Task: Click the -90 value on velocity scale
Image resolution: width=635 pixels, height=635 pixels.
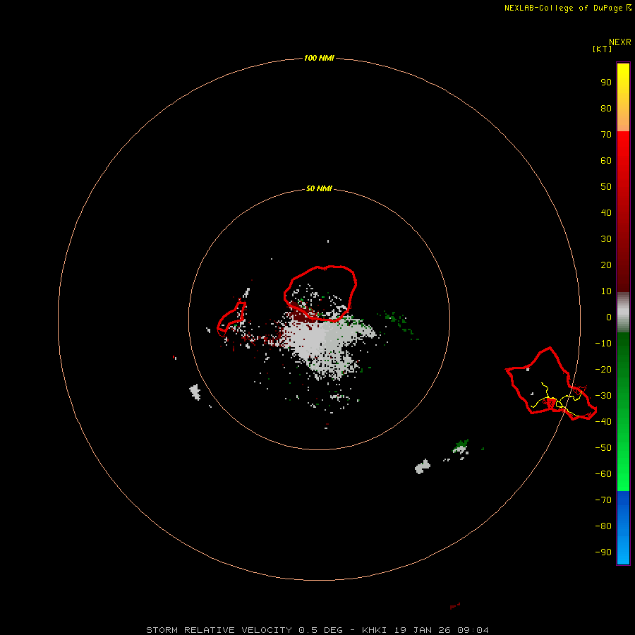Action: 603,552
